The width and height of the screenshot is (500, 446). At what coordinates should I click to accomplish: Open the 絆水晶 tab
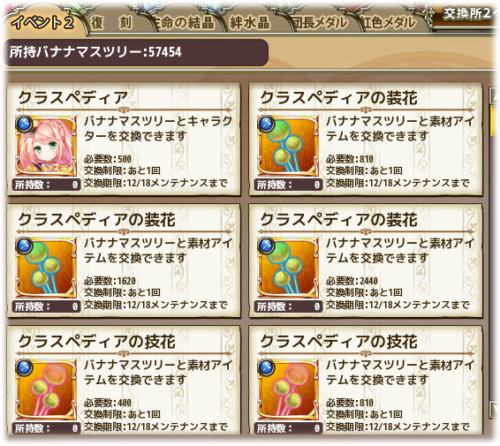pos(250,22)
